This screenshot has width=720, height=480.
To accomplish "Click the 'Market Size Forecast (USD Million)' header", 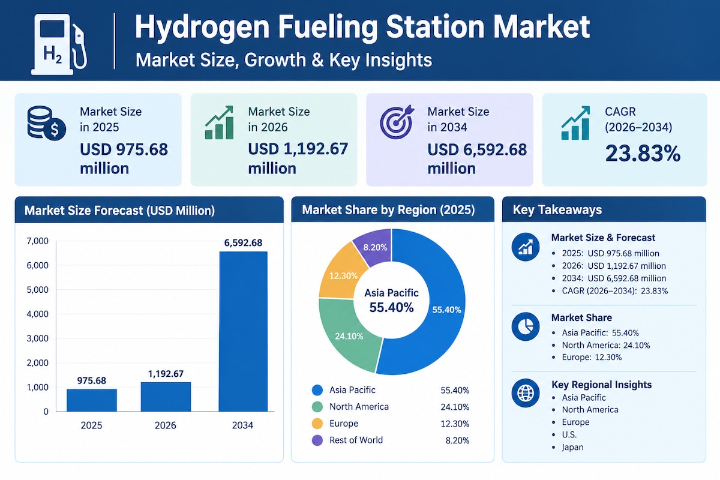I will click(x=120, y=211).
